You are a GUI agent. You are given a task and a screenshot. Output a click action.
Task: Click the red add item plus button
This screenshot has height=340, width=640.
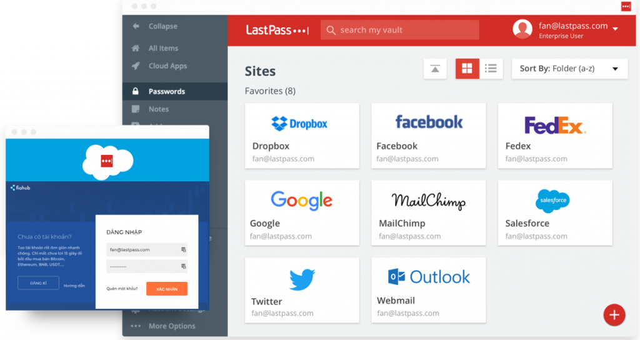[x=614, y=315]
